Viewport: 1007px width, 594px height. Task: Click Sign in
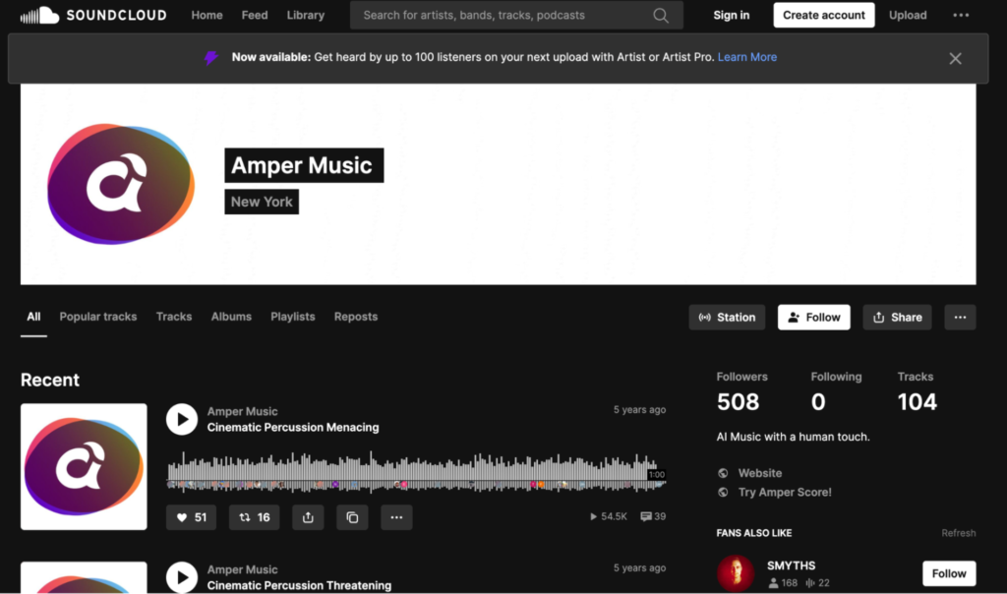[x=732, y=15]
